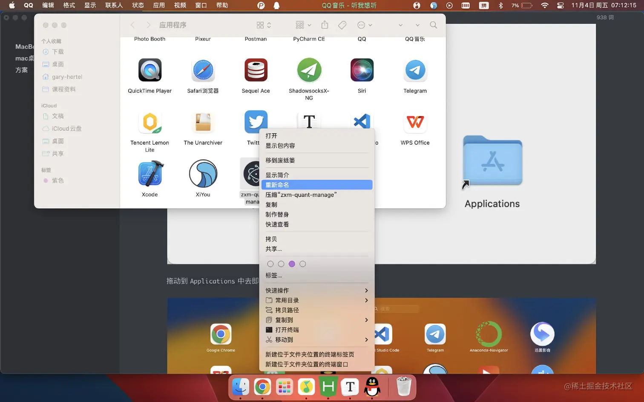The width and height of the screenshot is (644, 402).
Task: Click the Bluetooth icon in menu bar
Action: tap(501, 6)
